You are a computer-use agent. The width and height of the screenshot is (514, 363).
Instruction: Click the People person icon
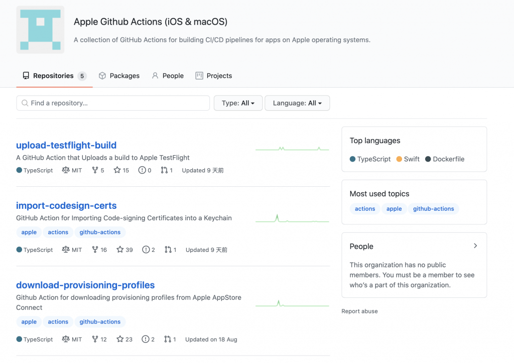155,76
